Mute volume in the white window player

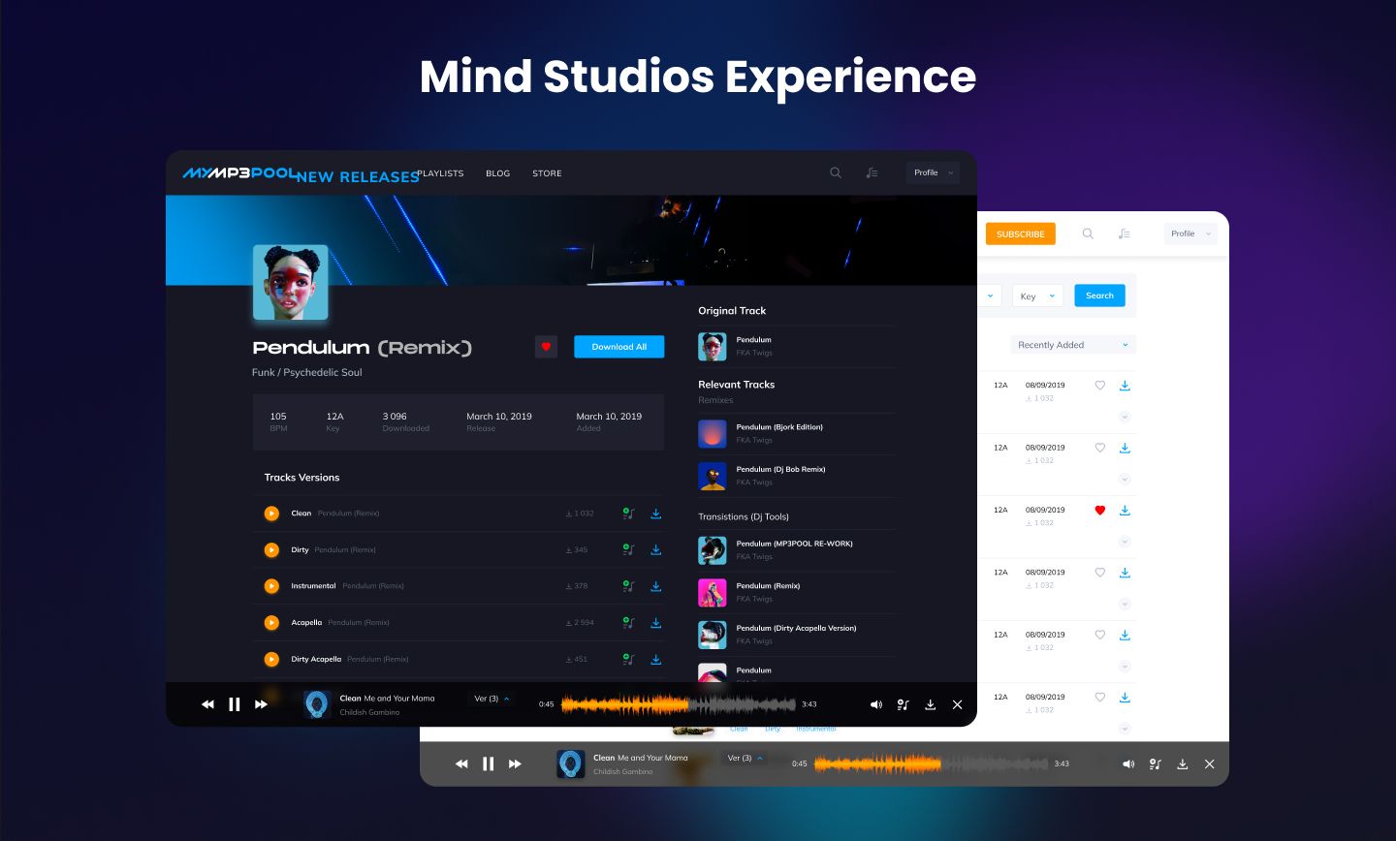(1128, 763)
